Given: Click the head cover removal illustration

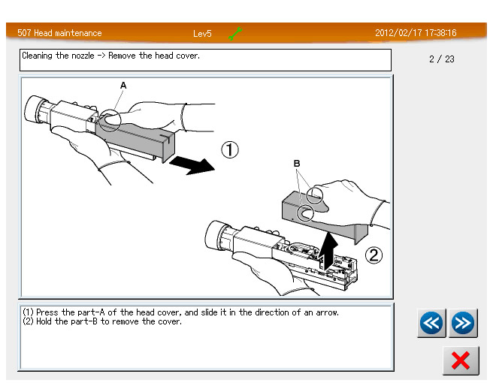Looking at the screenshot, I should 206,187.
